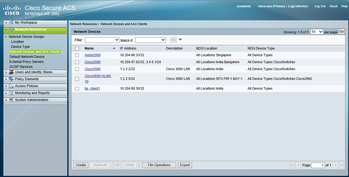
Task: Collapse Network Device Groups tree arrow
Action: [6, 37]
